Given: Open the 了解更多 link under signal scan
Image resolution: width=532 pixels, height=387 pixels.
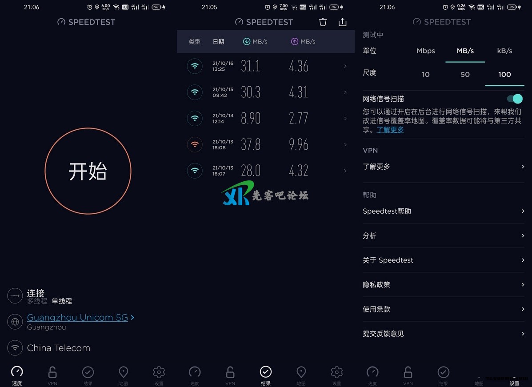Looking at the screenshot, I should tap(390, 130).
